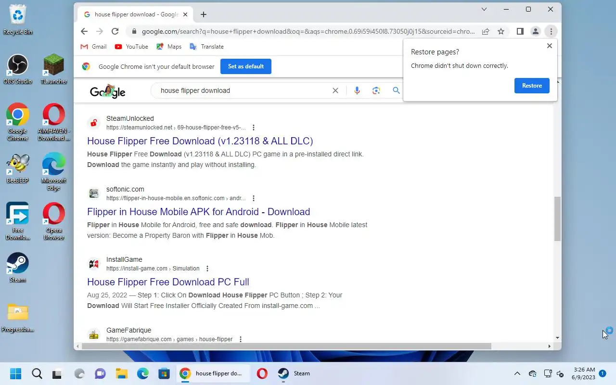
Task: Open Task View on taskbar
Action: pos(57,373)
